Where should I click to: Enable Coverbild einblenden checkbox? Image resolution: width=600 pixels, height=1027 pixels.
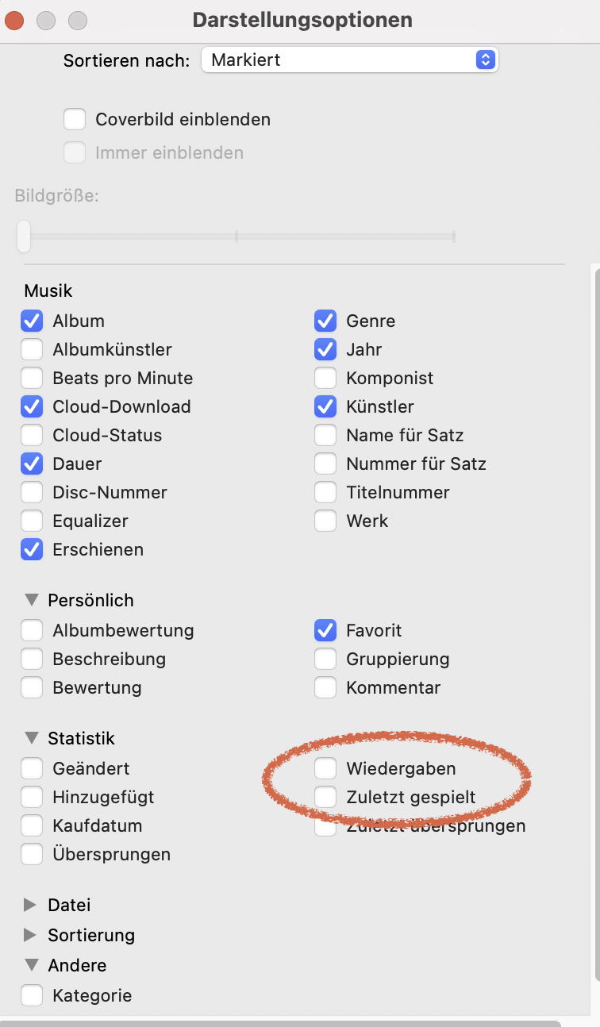75,120
